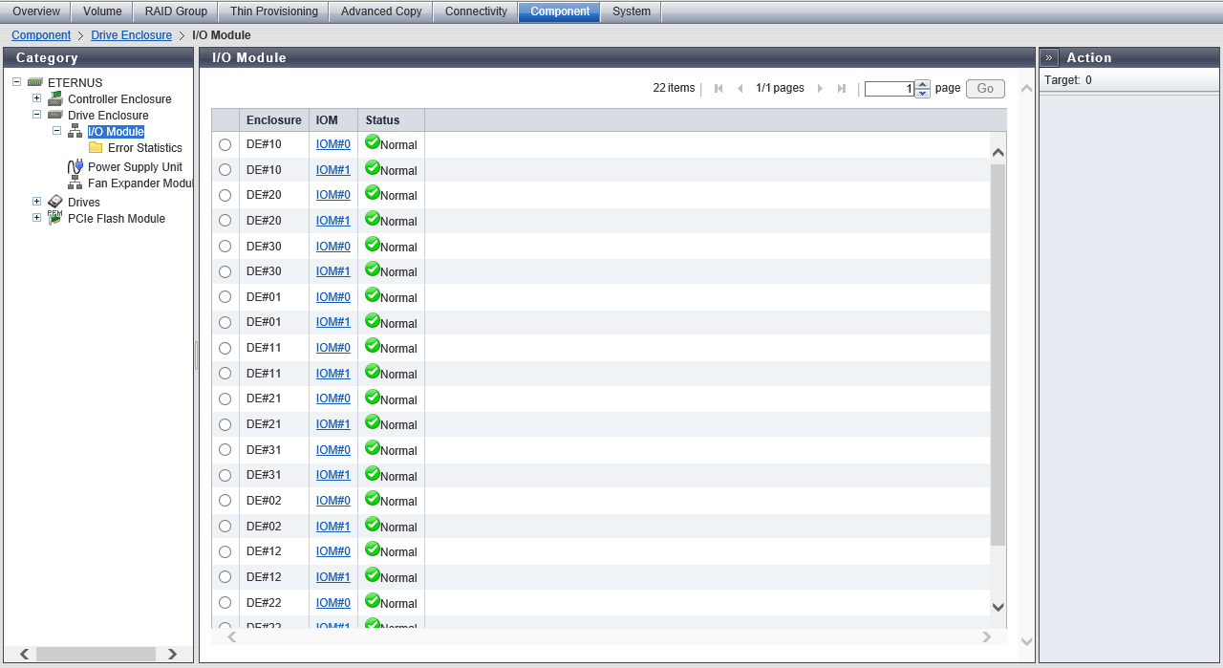The image size is (1223, 668).
Task: Switch to the RAID Group tab
Action: (176, 11)
